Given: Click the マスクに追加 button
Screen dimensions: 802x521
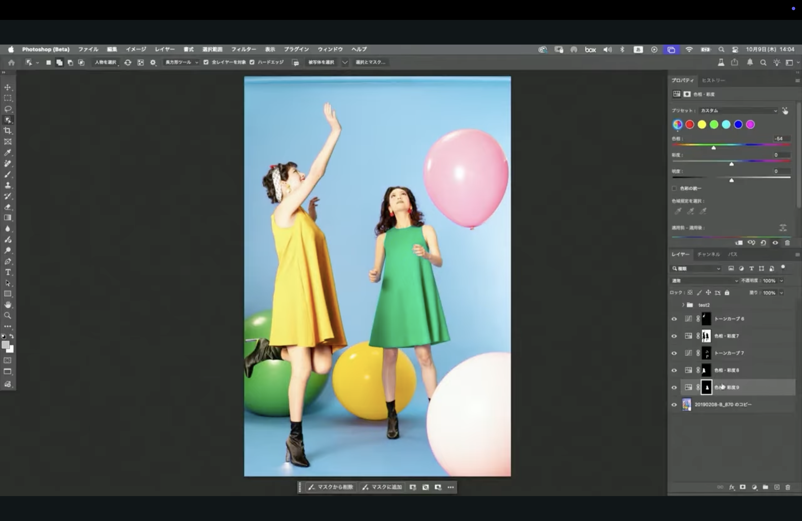Looking at the screenshot, I should pos(382,487).
